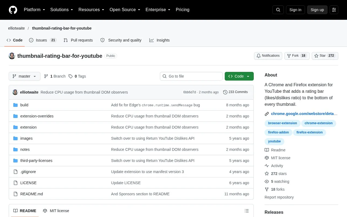Click the tag icon next to Tags

pyautogui.click(x=70, y=76)
